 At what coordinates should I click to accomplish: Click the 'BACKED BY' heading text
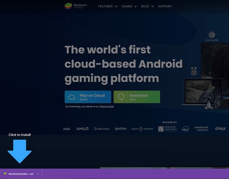point(170,122)
